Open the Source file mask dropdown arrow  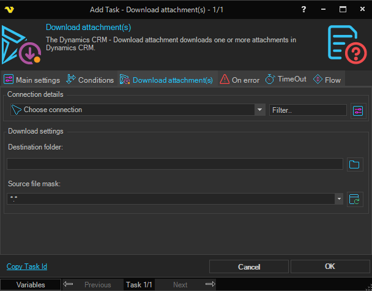(338, 199)
